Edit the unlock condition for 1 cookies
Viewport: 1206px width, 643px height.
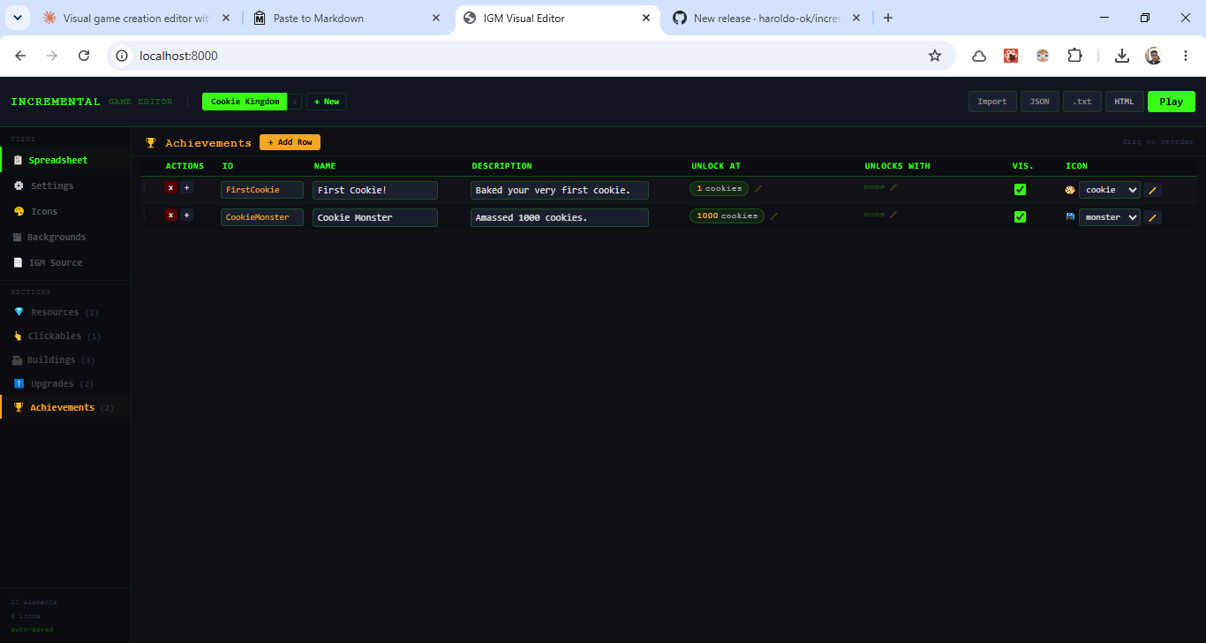(758, 188)
